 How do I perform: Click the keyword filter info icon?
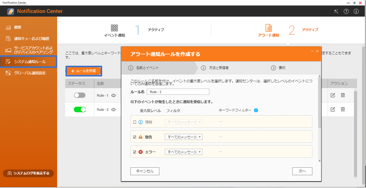(x=256, y=110)
